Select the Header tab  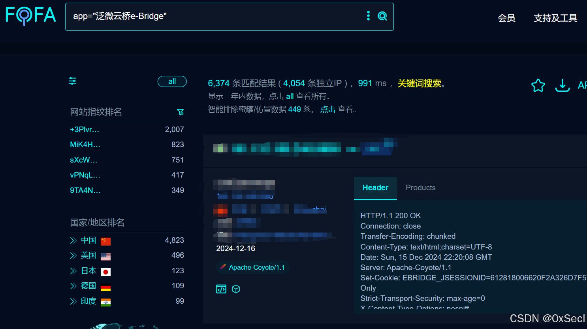pos(375,188)
